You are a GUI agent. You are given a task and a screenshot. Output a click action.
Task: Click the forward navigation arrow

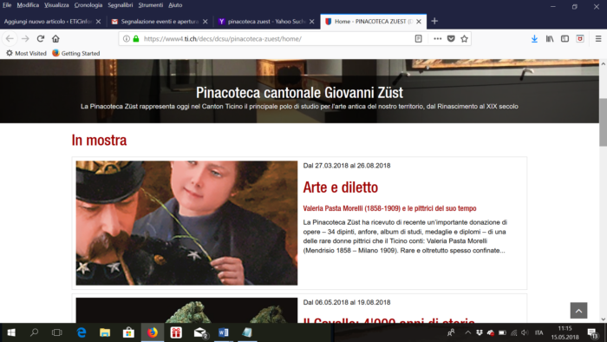25,39
